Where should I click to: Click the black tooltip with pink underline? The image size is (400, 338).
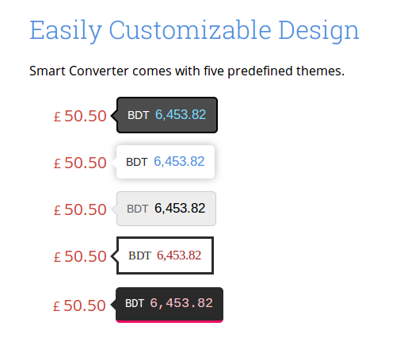coord(170,305)
